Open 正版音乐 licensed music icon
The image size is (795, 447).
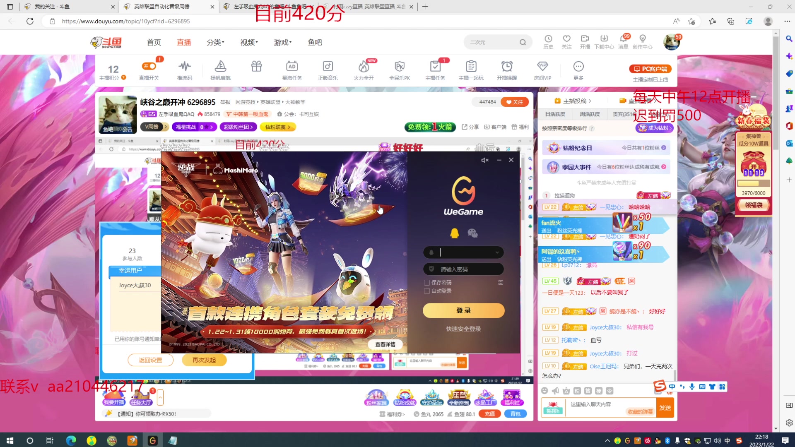328,66
